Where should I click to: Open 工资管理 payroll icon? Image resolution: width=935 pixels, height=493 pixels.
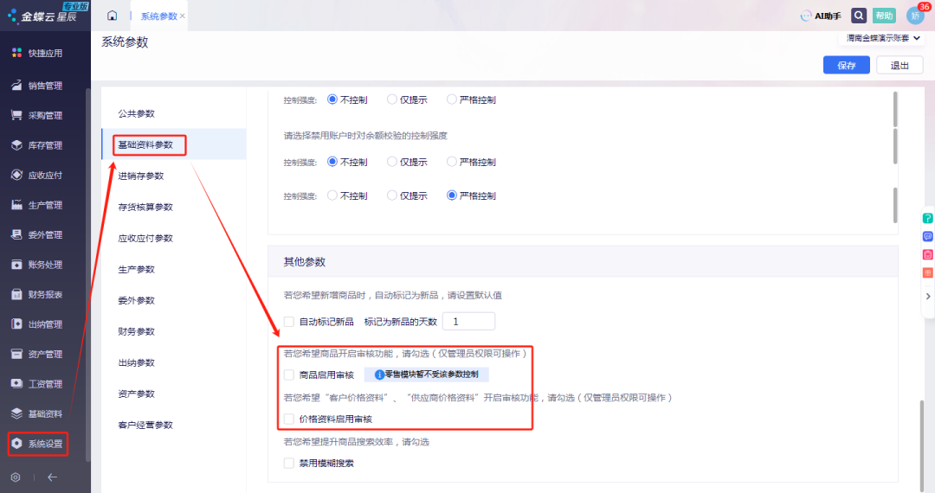16,383
